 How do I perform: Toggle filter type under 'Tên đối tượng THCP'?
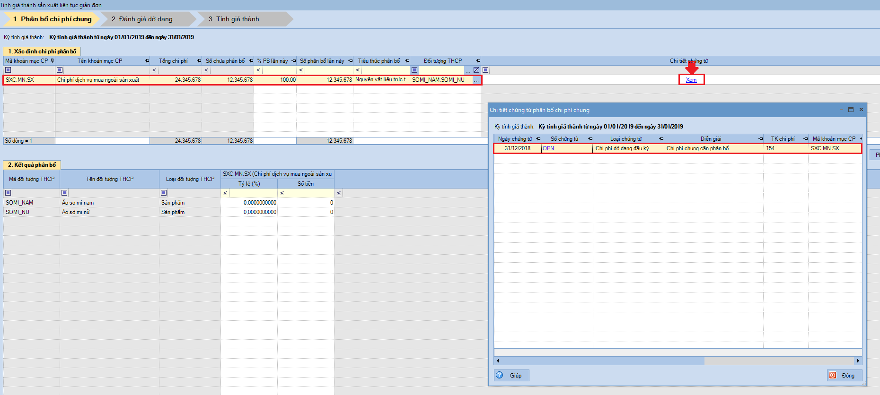click(x=64, y=193)
